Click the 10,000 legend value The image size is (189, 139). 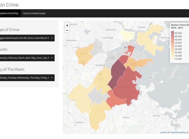click(x=178, y=59)
